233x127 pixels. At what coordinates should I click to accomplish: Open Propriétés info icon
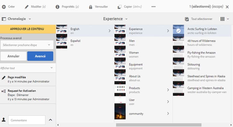57,7
